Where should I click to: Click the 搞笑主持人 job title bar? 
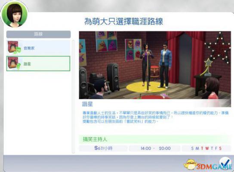155,139
